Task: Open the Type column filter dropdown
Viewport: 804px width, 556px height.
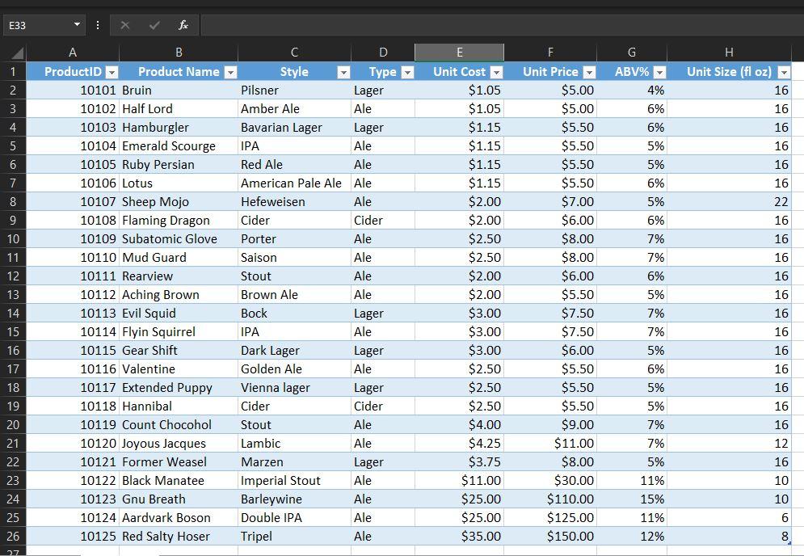Action: 408,72
